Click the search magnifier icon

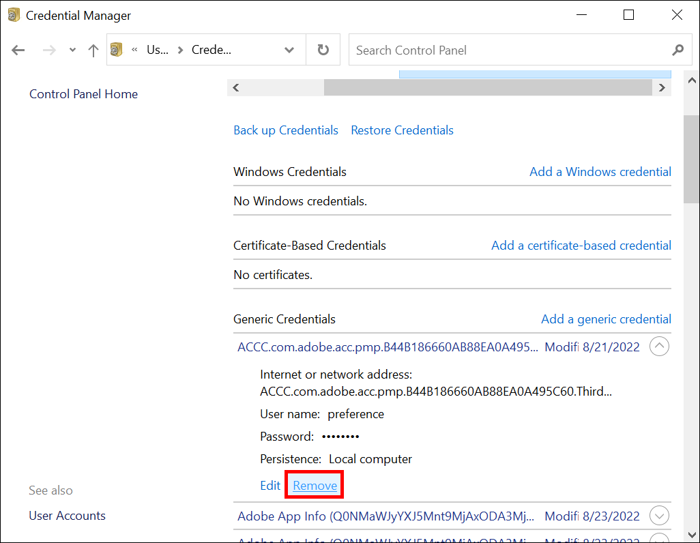[x=677, y=50]
